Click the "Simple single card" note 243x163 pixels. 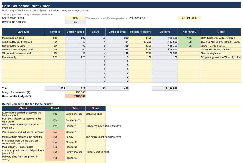[221, 53]
